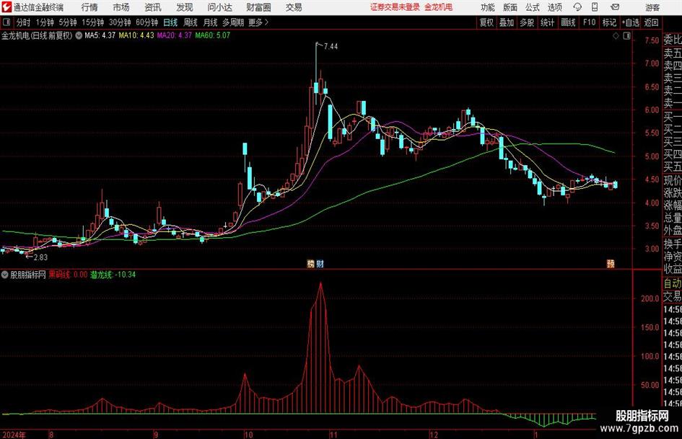Click the 股朋指标网 indicator name
This screenshot has width=682, height=439.
(x=28, y=274)
